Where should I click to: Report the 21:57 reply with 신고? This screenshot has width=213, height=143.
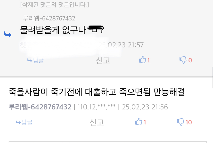coord(103,61)
